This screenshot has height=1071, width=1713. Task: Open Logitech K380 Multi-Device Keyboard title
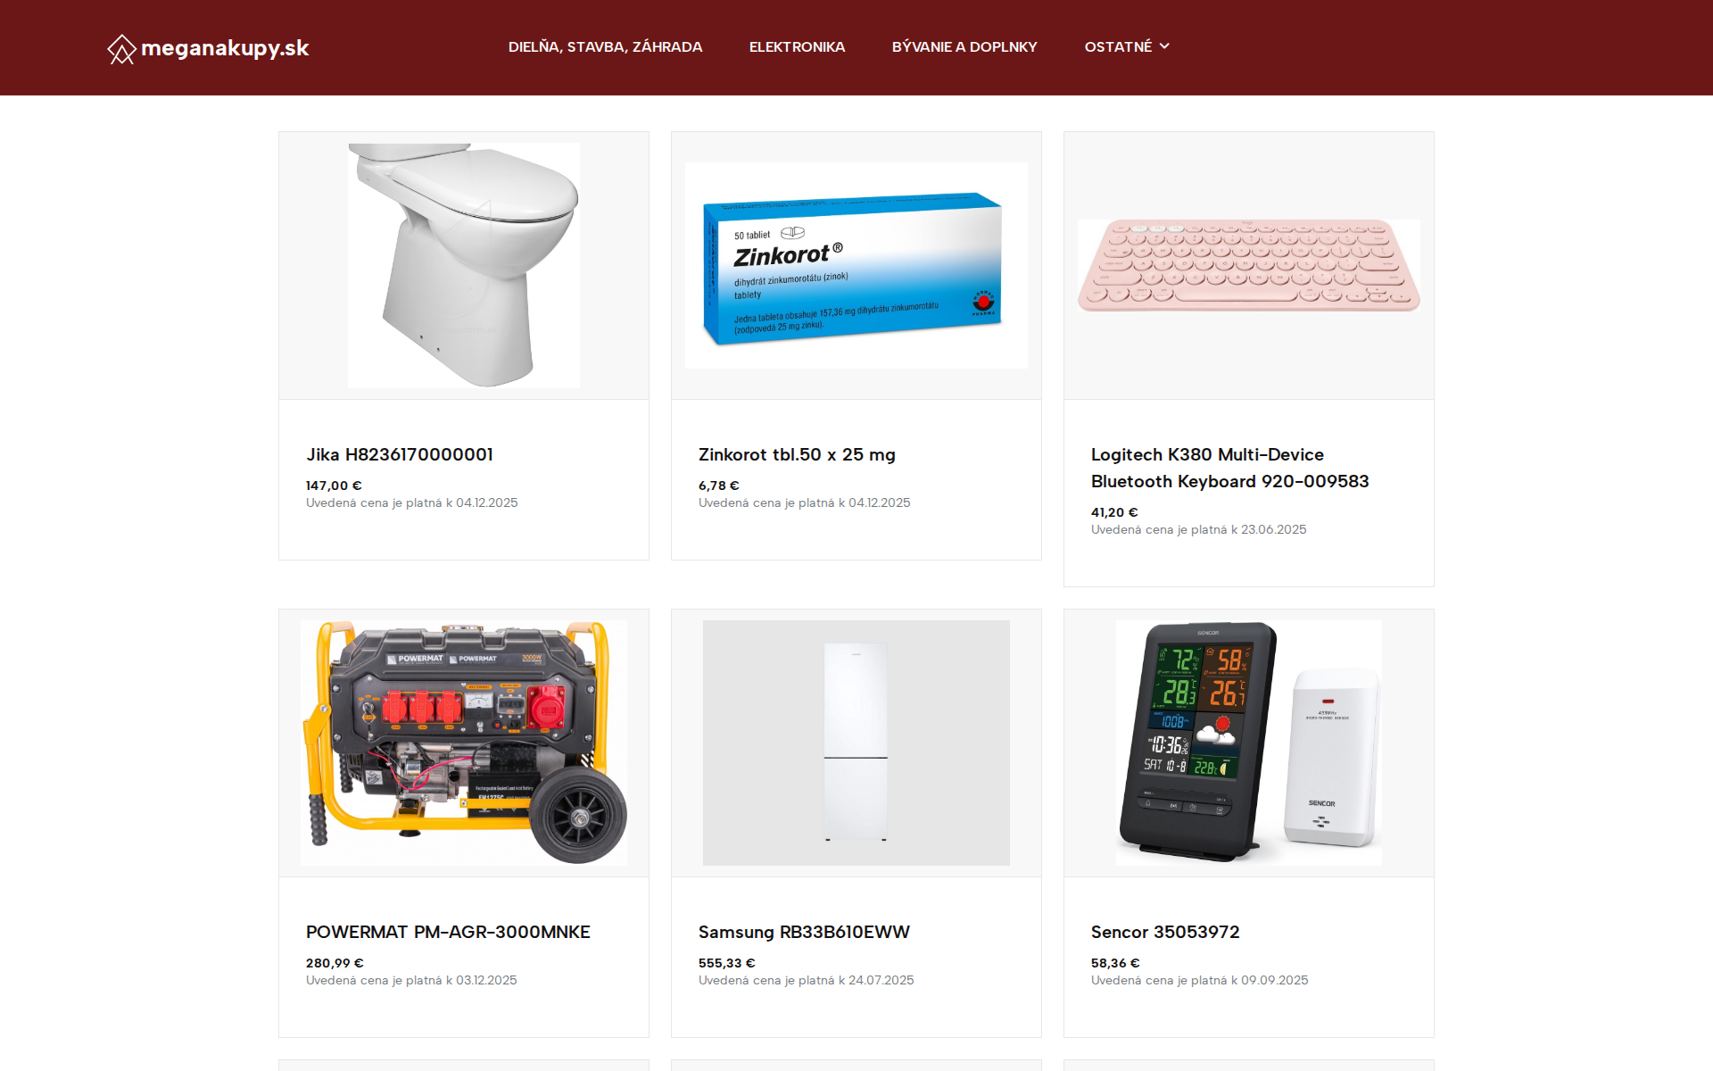click(1229, 468)
